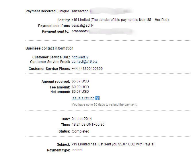Click the customer service phone number
This screenshot has height=156, width=191.
(87, 69)
